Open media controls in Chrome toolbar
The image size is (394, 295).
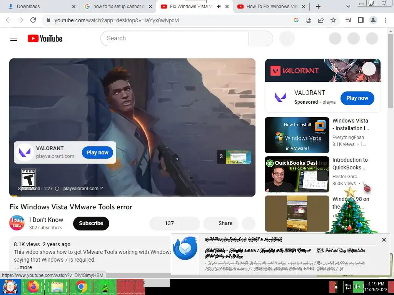[x=348, y=20]
